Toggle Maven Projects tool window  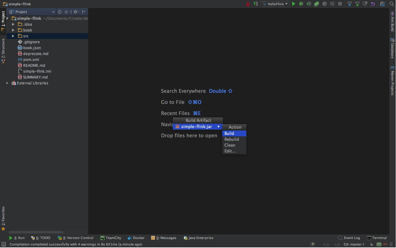pyautogui.click(x=393, y=80)
